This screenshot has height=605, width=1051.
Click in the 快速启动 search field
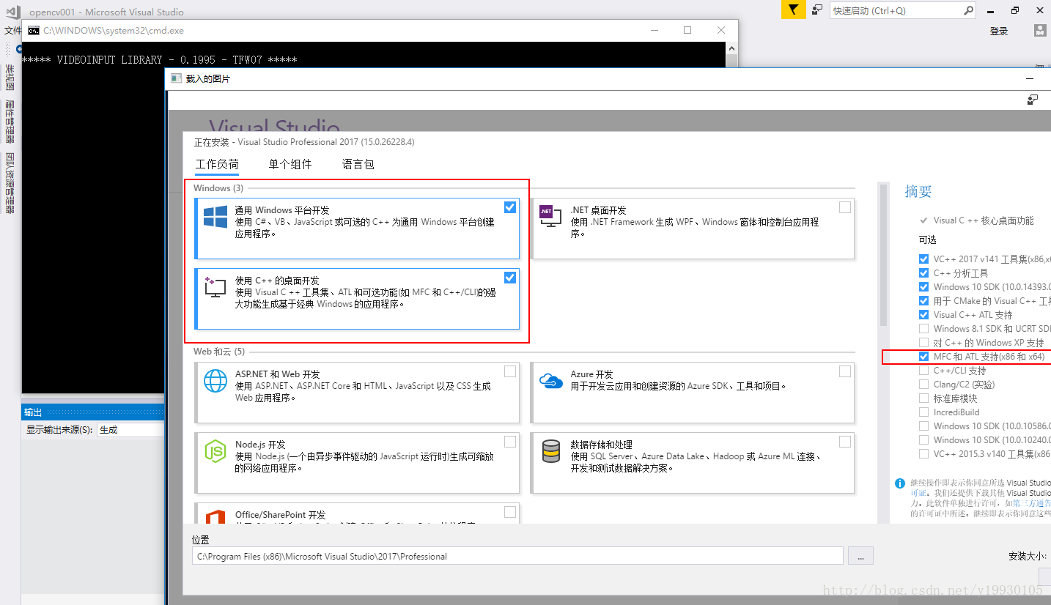click(x=896, y=10)
